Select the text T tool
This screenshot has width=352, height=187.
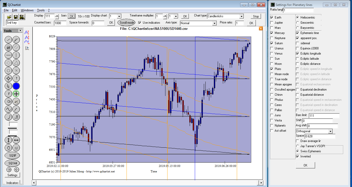pyautogui.click(x=16, y=78)
